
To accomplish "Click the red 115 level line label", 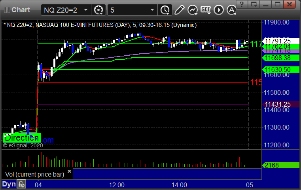I will (256, 83).
